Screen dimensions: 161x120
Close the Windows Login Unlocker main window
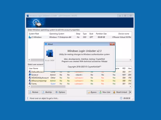131,16
